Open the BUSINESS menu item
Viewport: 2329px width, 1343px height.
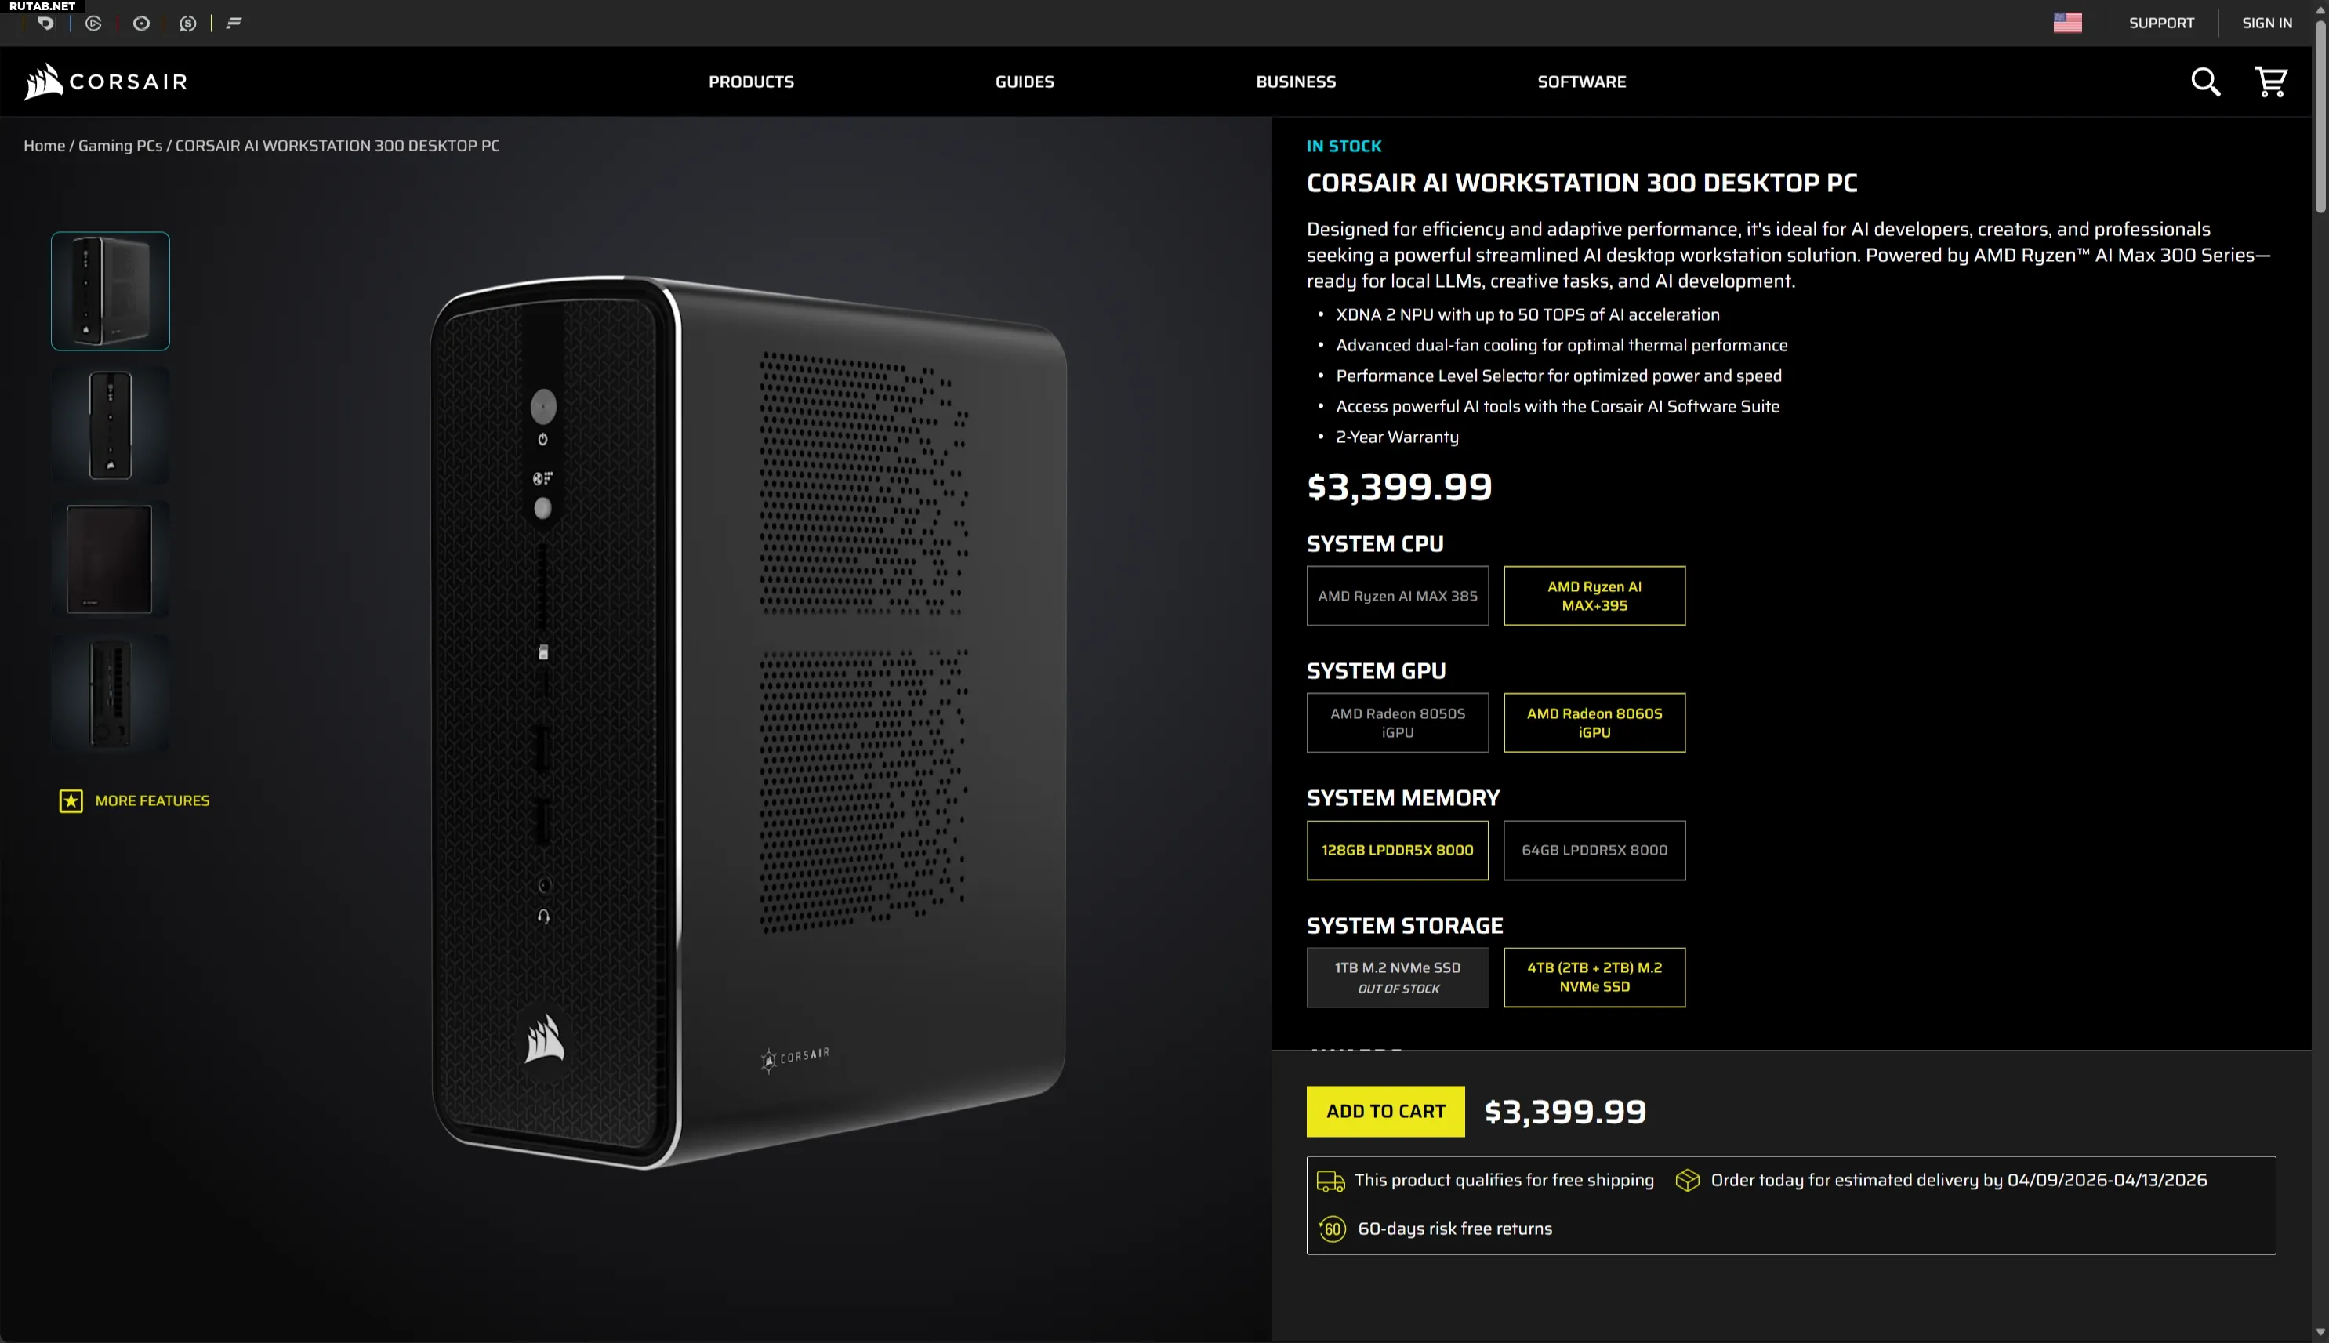[x=1296, y=82]
